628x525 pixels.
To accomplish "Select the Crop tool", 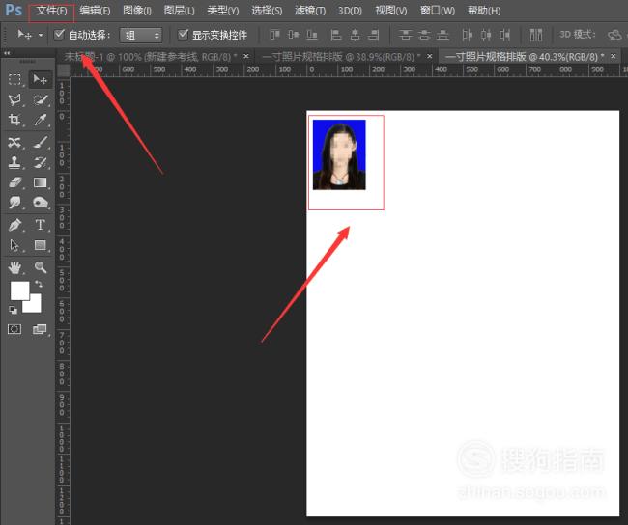I will (x=14, y=120).
